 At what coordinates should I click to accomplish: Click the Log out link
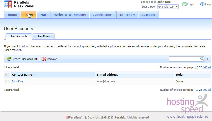click(x=192, y=4)
